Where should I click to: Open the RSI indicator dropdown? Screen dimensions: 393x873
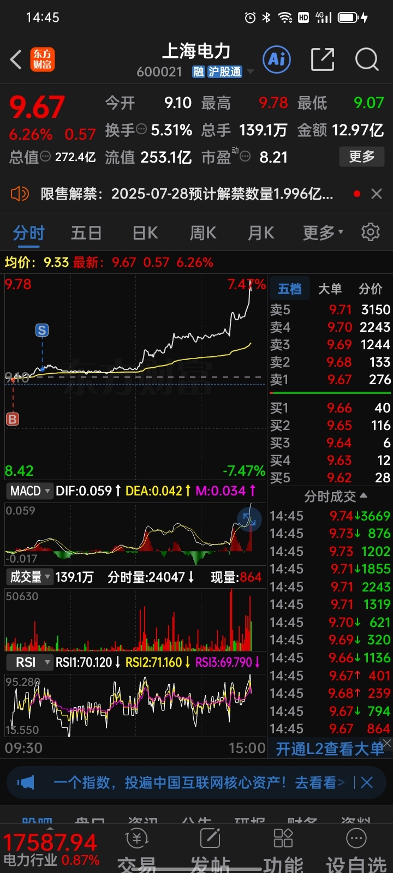[x=30, y=662]
